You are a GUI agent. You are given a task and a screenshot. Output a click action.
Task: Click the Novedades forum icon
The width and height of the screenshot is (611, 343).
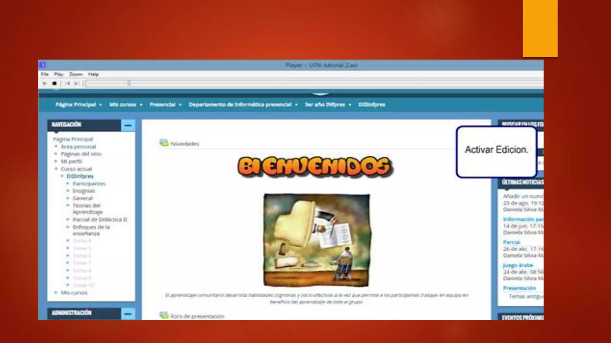pyautogui.click(x=164, y=143)
